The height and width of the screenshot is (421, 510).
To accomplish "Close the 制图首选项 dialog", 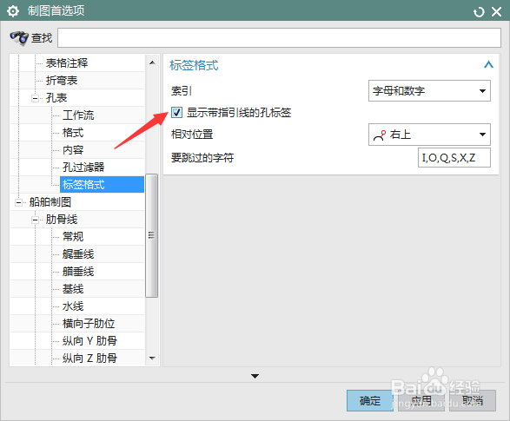I will point(497,12).
